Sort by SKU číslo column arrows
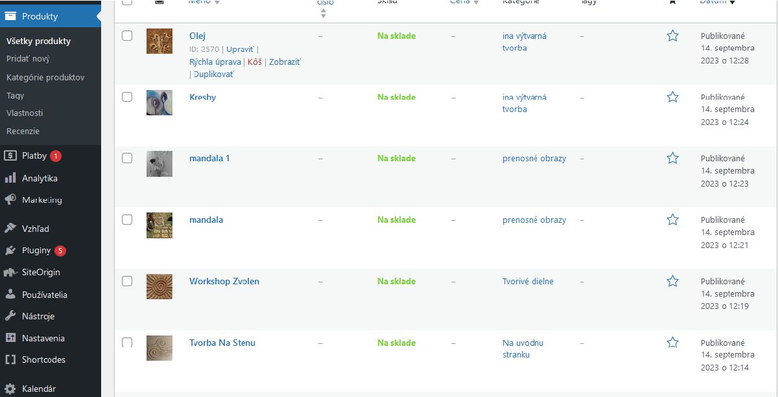Image resolution: width=778 pixels, height=397 pixels. [323, 12]
